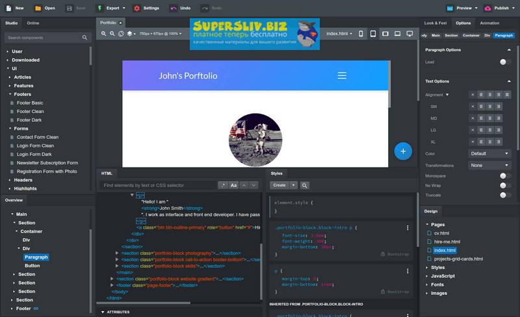Expand the Styles folder in Design panel

click(x=427, y=267)
